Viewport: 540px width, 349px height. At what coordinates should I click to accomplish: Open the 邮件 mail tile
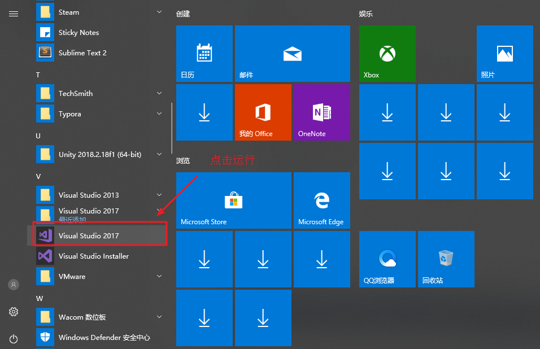tap(292, 54)
